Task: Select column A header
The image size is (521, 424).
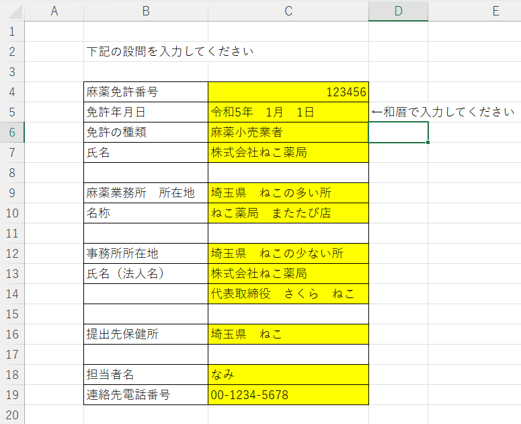Action: click(x=54, y=11)
